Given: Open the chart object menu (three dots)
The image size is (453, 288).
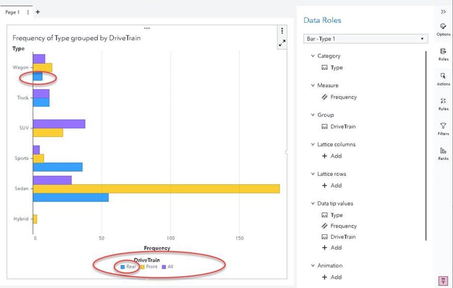Looking at the screenshot, I should pos(282,31).
